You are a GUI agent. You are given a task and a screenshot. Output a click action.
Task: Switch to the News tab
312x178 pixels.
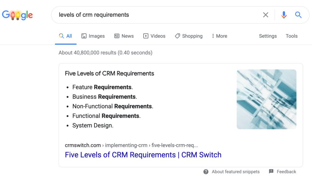pyautogui.click(x=124, y=36)
